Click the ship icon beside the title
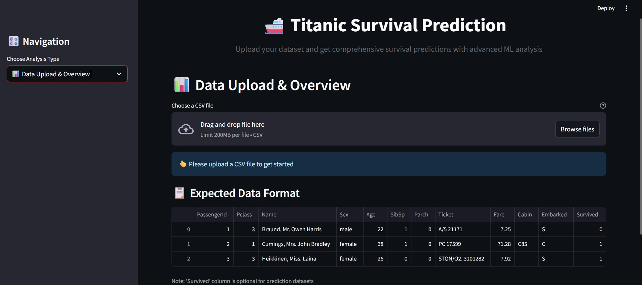 [274, 26]
